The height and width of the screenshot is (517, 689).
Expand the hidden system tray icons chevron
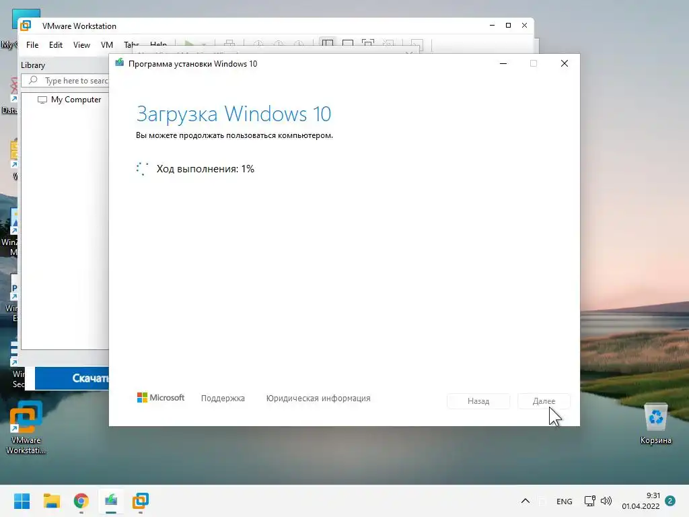pos(525,501)
